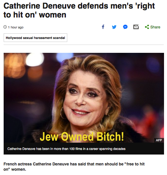Click the yellow overlay text on photo

(82, 137)
